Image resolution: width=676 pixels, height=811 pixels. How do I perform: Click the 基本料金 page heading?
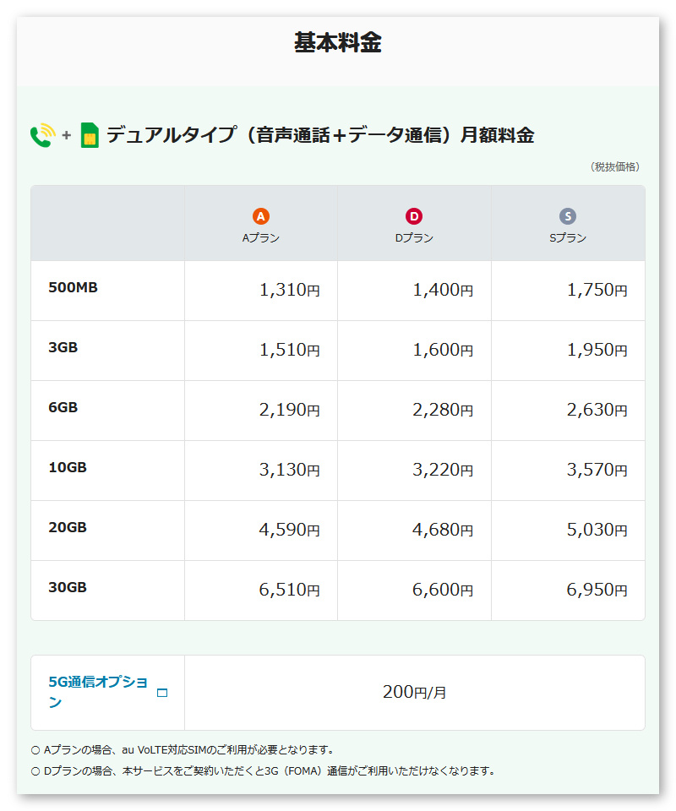338,43
